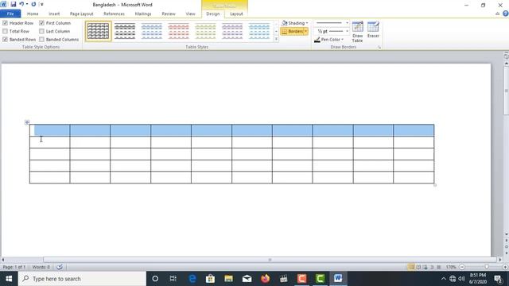Zoom in with the plus button

[505, 267]
